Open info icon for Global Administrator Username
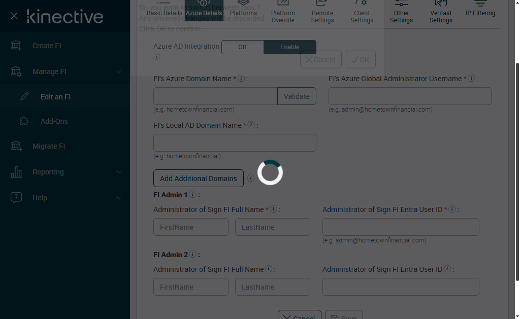Image resolution: width=520 pixels, height=319 pixels. click(471, 78)
